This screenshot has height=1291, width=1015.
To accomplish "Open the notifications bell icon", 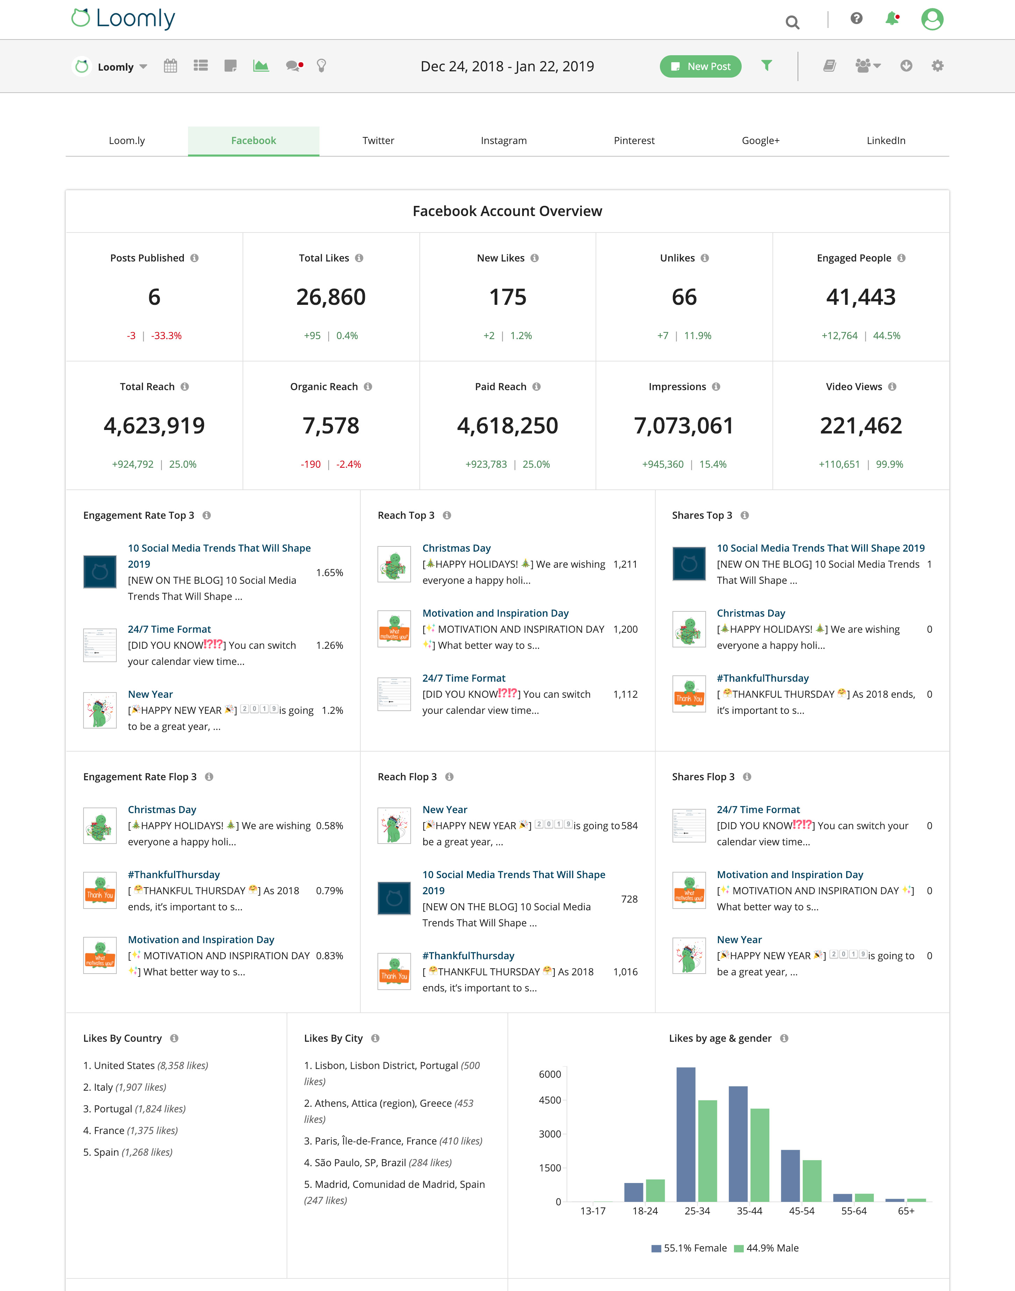I will (892, 19).
